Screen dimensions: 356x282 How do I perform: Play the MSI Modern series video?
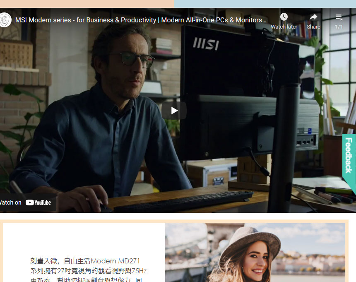coord(174,111)
